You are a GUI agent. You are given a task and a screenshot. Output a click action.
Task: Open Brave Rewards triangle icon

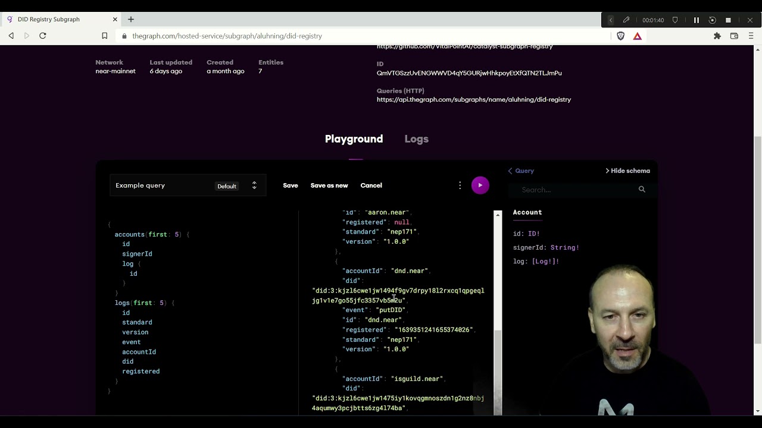tap(637, 36)
